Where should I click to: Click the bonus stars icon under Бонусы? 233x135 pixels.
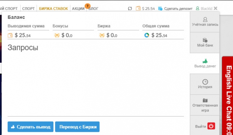[57, 35]
